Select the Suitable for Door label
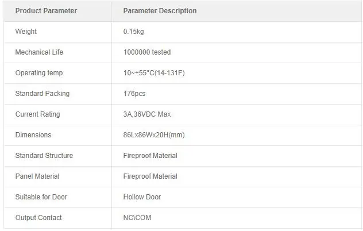 41,197
